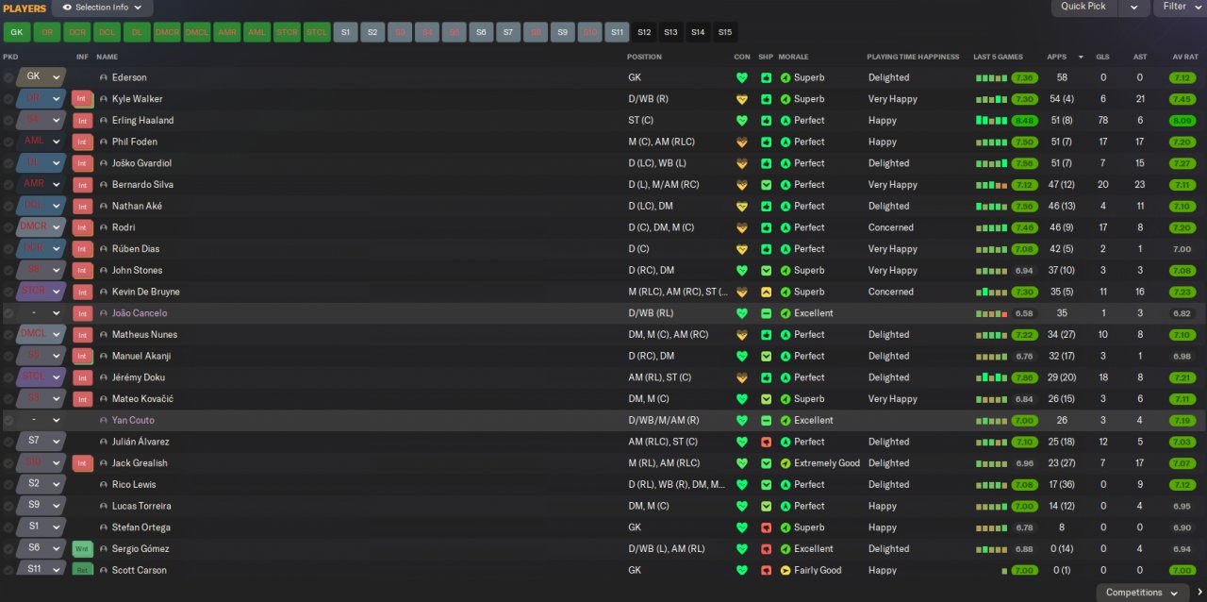Sort by the MORALE column header

(794, 58)
